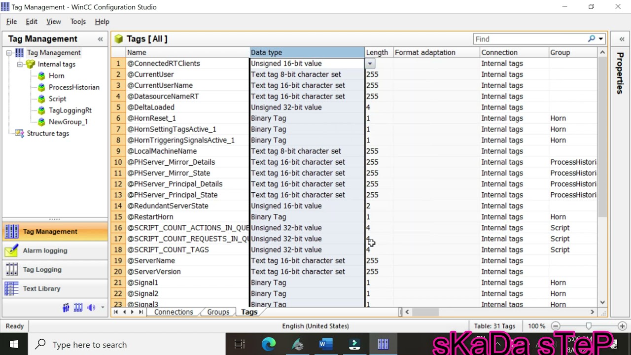Click the Group column header
Image resolution: width=631 pixels, height=355 pixels.
[573, 52]
